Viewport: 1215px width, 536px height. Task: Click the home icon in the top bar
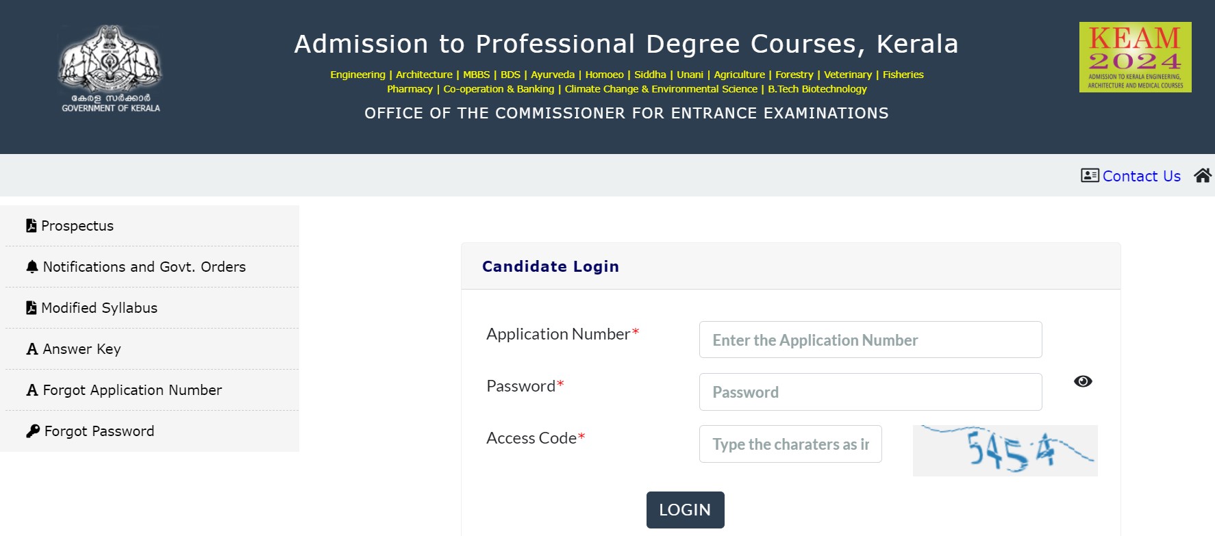pyautogui.click(x=1203, y=176)
